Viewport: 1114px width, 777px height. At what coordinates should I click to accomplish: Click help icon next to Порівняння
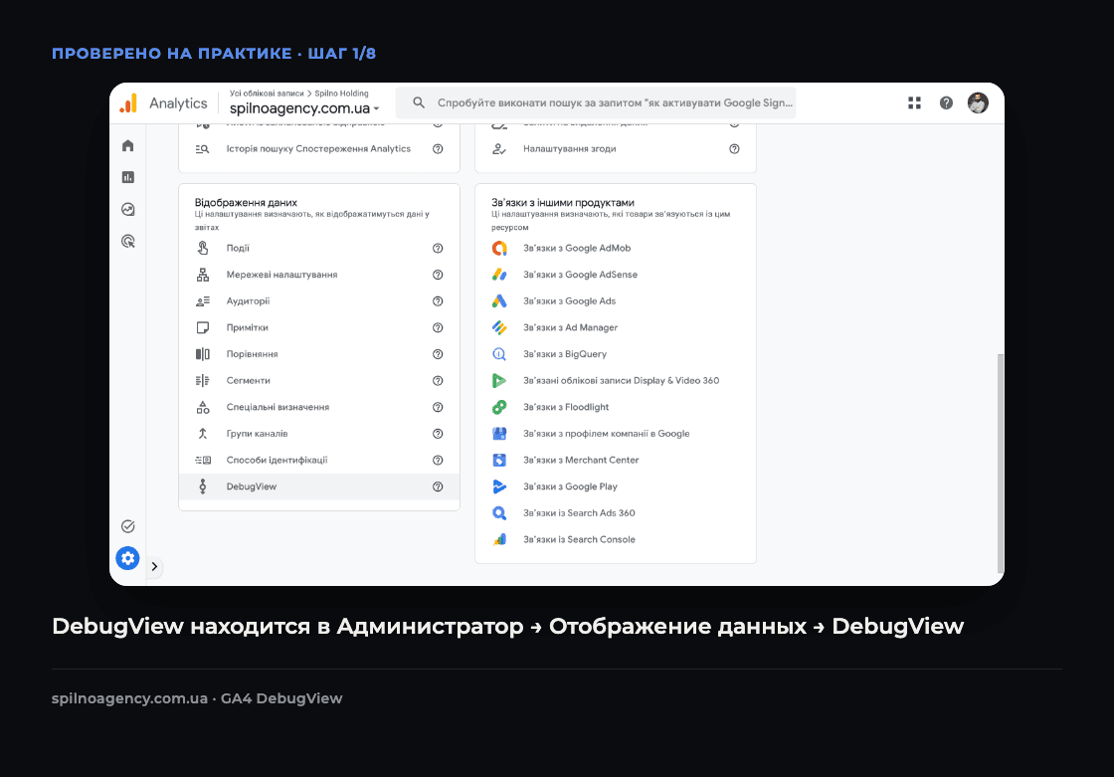(438, 354)
